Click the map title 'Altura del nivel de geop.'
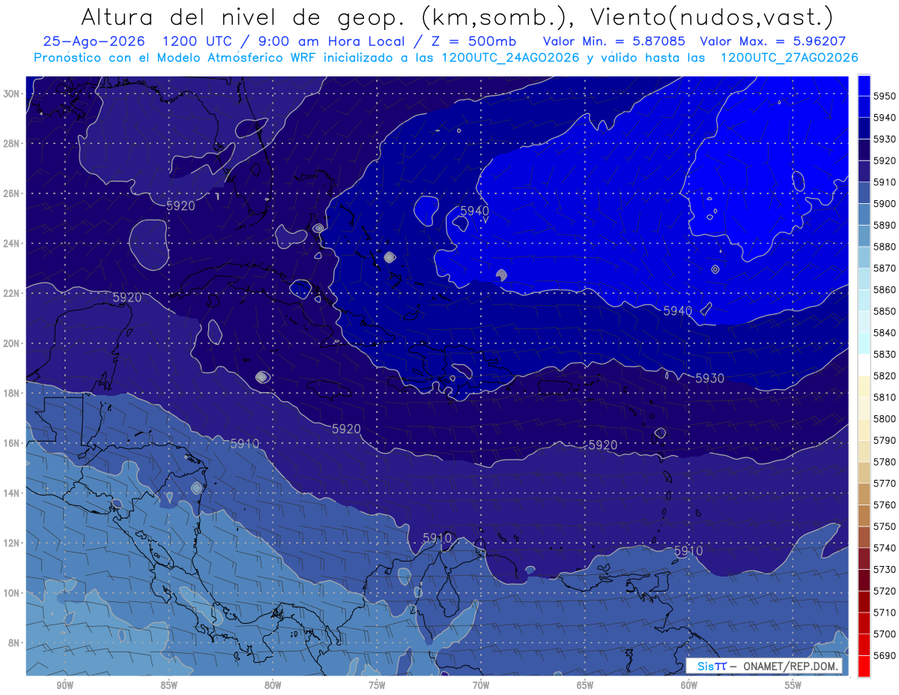This screenshot has width=899, height=695. click(242, 16)
